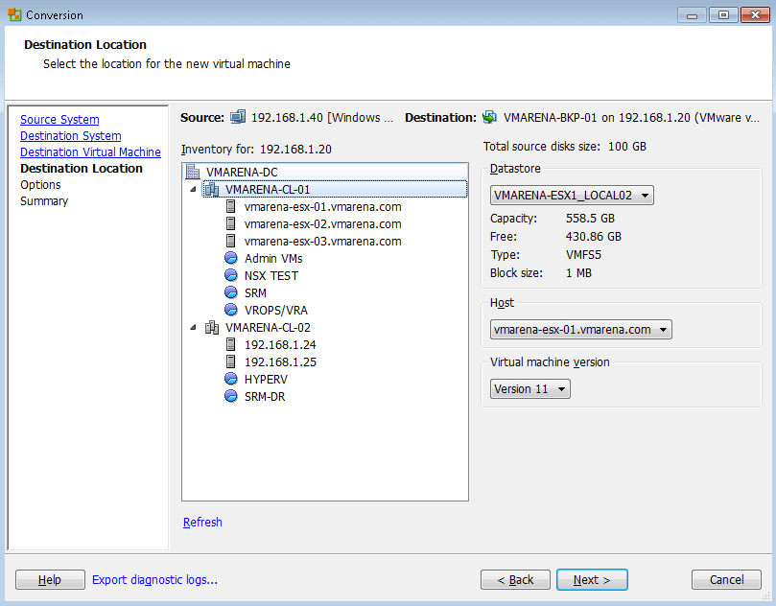Go to the Destination Virtual Machine step
The width and height of the screenshot is (776, 606).
tap(90, 151)
